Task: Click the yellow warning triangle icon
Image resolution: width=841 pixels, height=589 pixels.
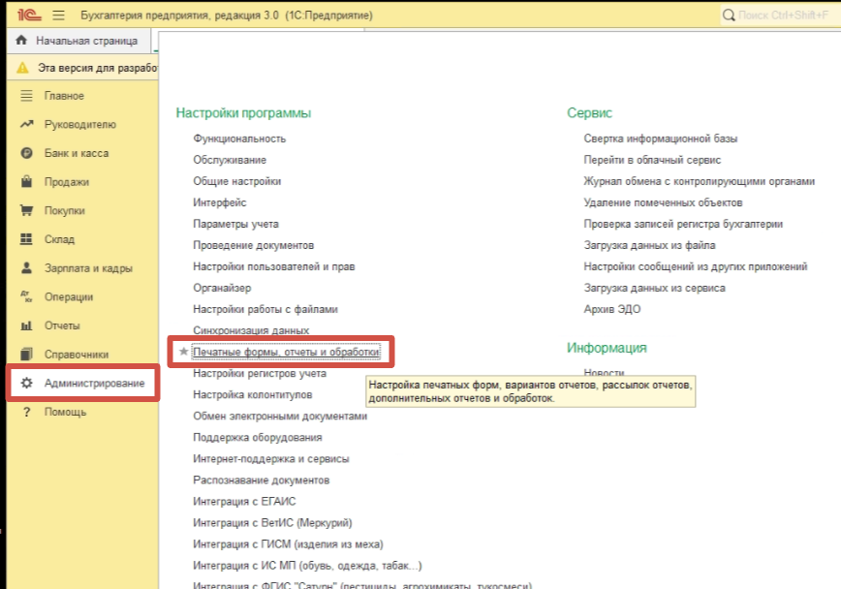Action: coord(22,68)
